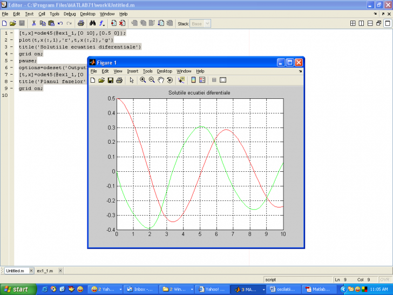
Task: Open Editor File menu
Action: click(5, 14)
